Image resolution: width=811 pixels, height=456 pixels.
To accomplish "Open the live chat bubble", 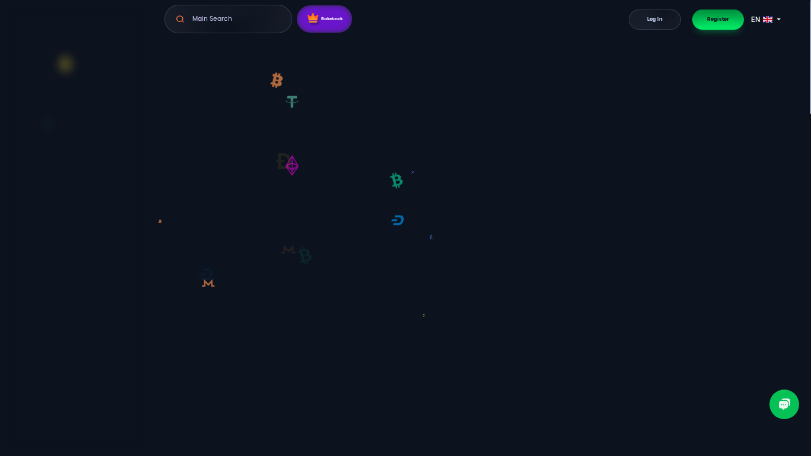I will [x=784, y=404].
